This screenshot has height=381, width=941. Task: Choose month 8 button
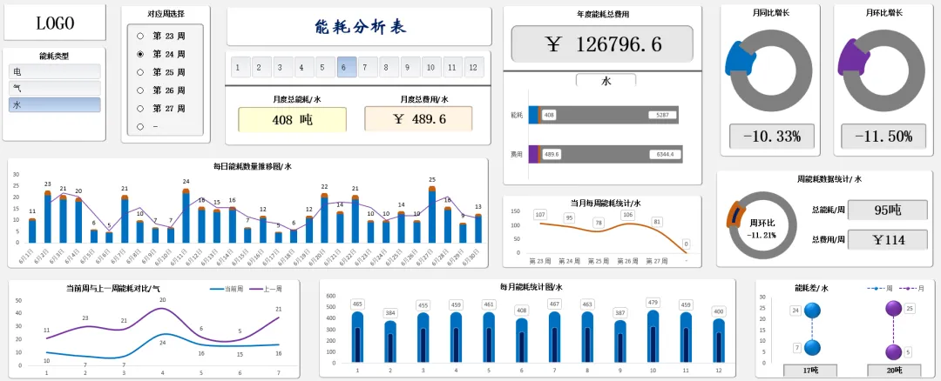(389, 67)
